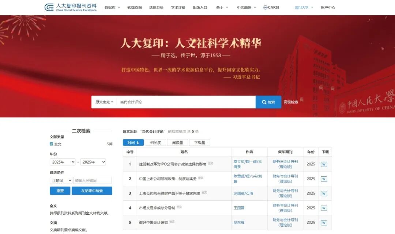Viewport: 395px width, 234px height.
Task: Open article 中国上市公司股利政策：制度与实务
Action: click(168, 179)
